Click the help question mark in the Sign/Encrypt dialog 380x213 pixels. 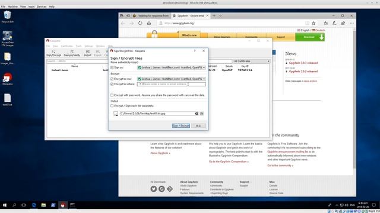(x=195, y=51)
